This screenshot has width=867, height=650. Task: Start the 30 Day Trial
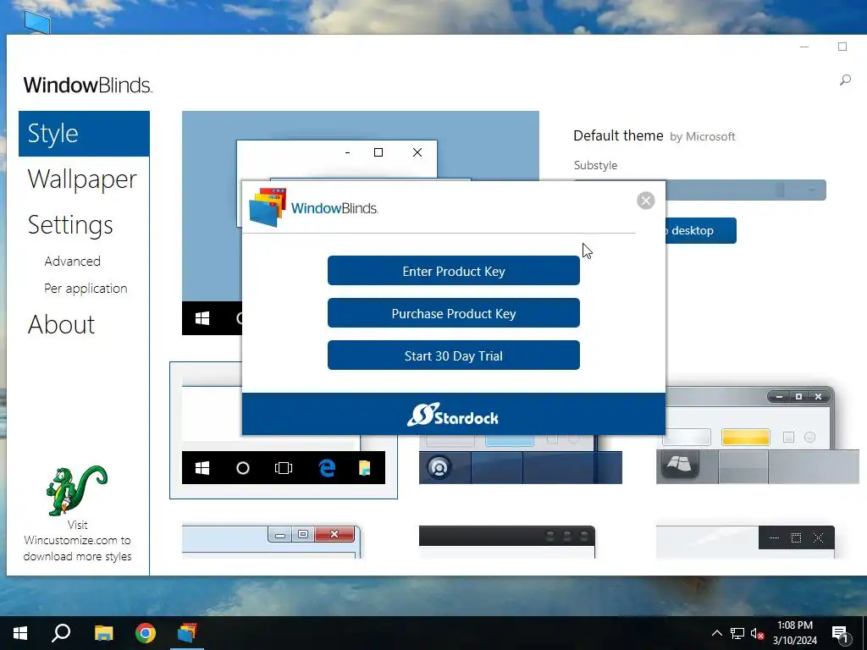[454, 355]
